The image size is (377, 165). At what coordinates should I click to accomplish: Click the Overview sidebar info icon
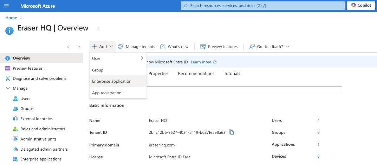(8, 58)
